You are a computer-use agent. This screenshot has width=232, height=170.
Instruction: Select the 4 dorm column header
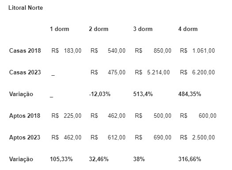(188, 29)
